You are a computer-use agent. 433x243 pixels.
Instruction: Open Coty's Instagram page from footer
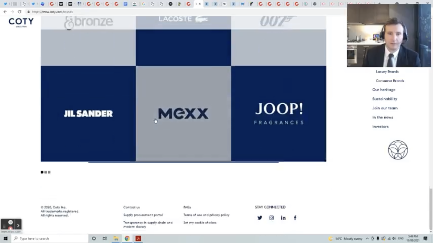[271, 218]
